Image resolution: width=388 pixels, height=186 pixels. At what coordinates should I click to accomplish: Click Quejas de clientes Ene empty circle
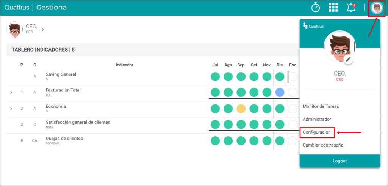click(293, 140)
